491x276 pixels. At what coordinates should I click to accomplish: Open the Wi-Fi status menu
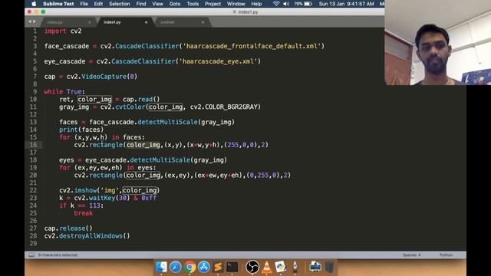pyautogui.click(x=276, y=4)
